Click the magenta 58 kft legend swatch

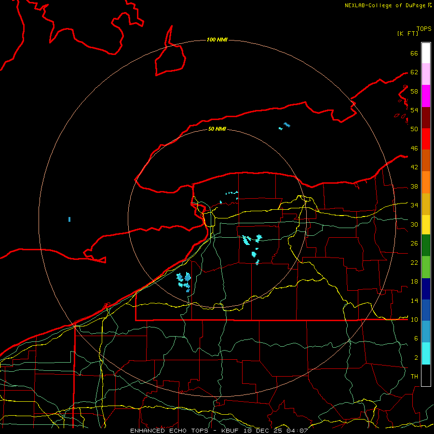click(x=426, y=96)
